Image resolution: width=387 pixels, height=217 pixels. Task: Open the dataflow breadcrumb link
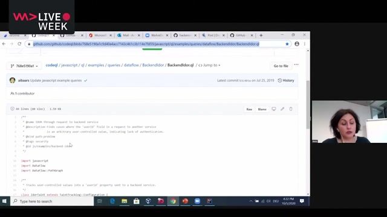click(131, 65)
